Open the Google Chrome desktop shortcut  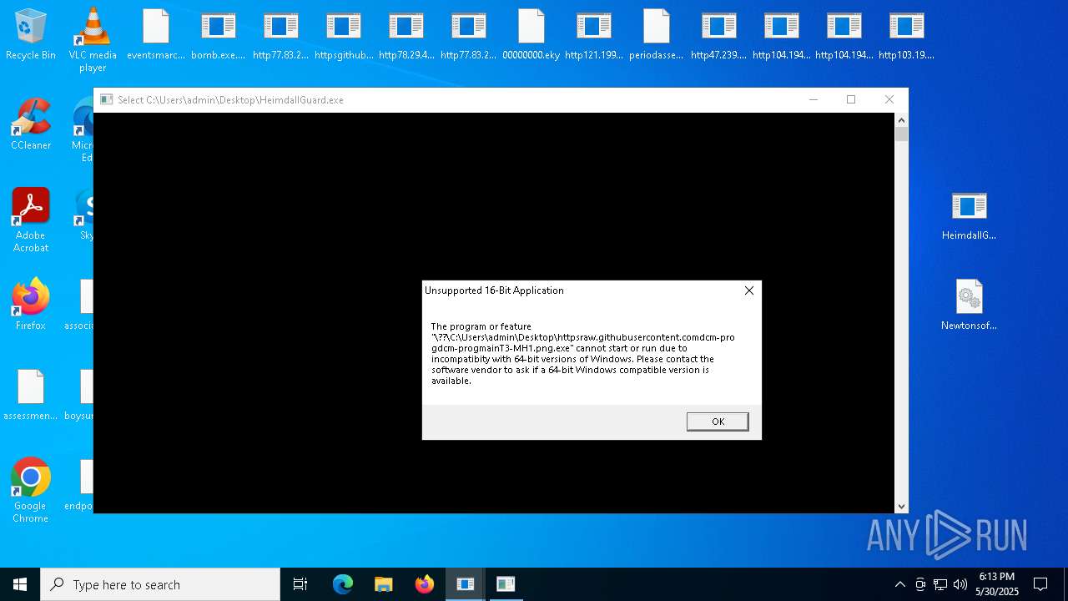pyautogui.click(x=31, y=491)
